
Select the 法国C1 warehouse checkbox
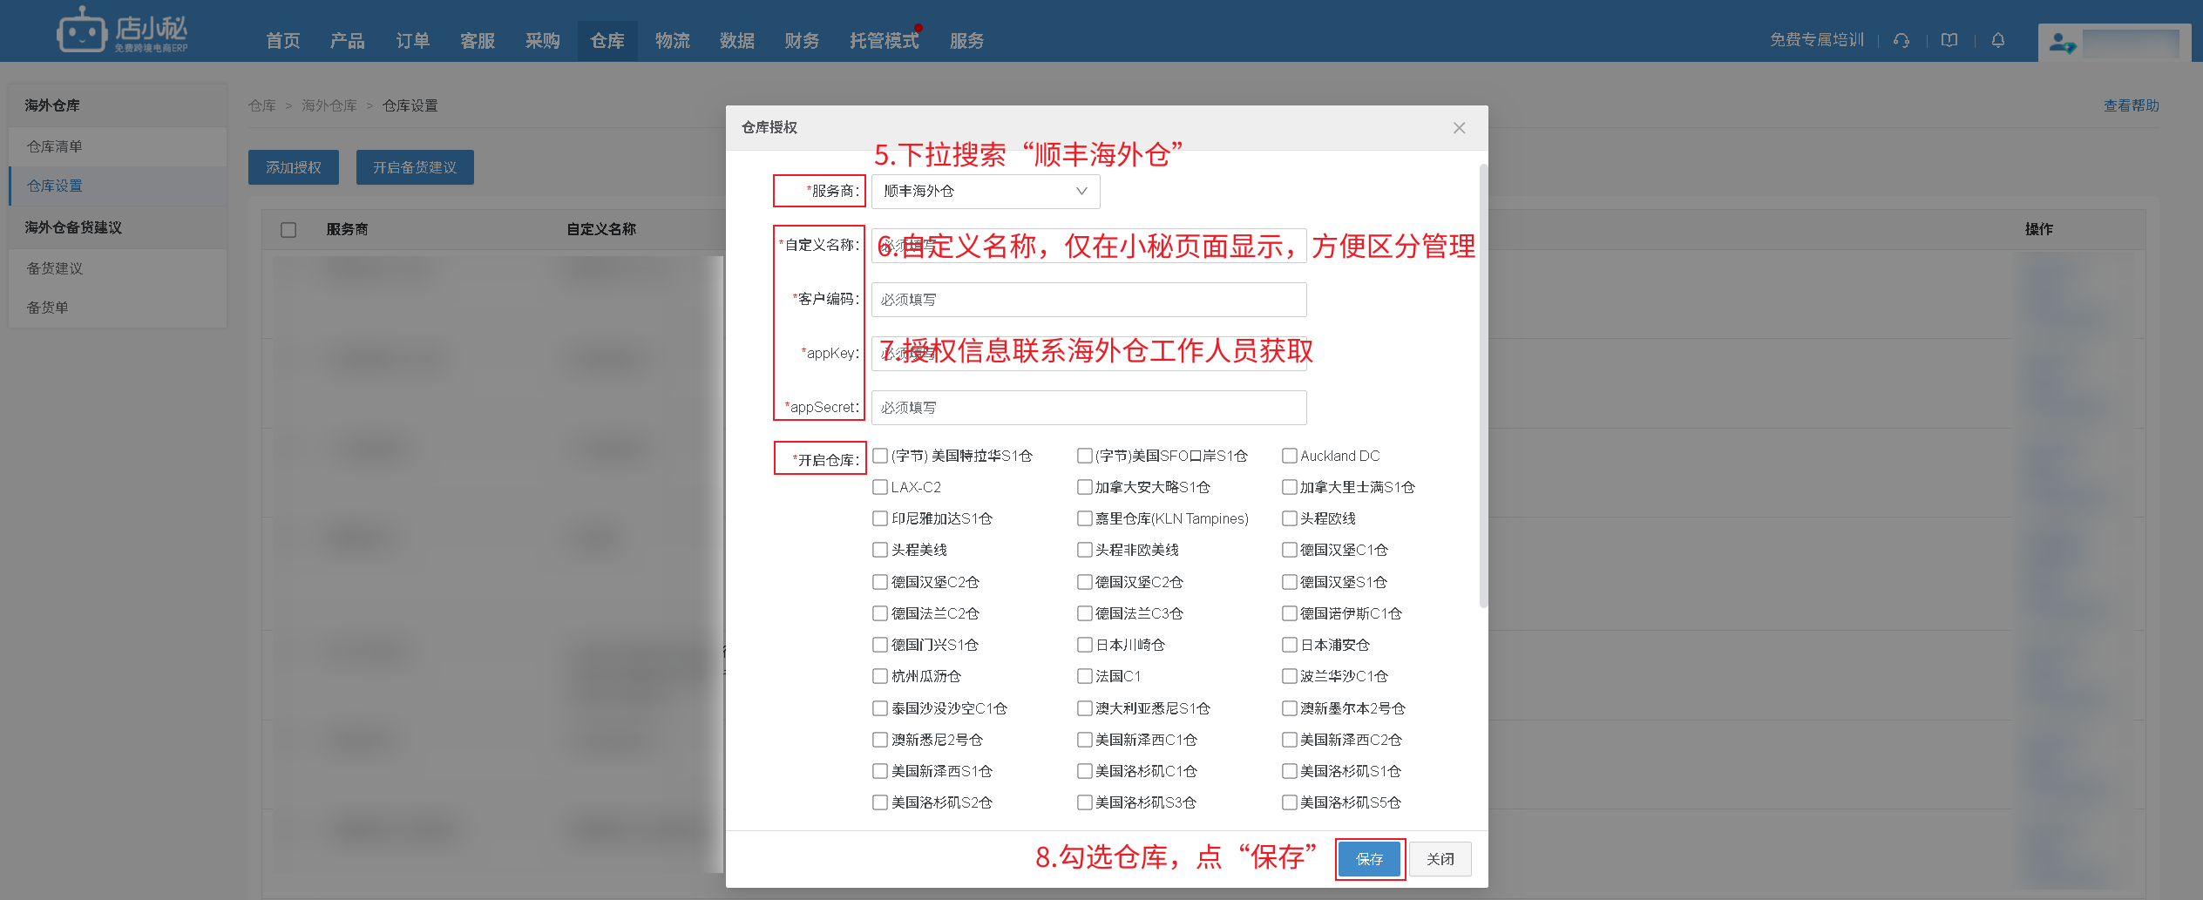coord(1085,676)
